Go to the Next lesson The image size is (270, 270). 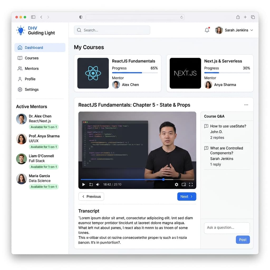187,196
